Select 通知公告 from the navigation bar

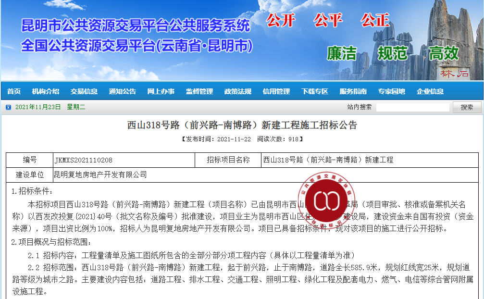pyautogui.click(x=123, y=91)
